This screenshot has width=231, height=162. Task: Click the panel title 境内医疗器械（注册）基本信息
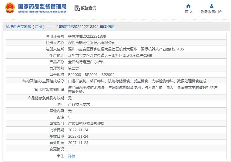coord(62,27)
